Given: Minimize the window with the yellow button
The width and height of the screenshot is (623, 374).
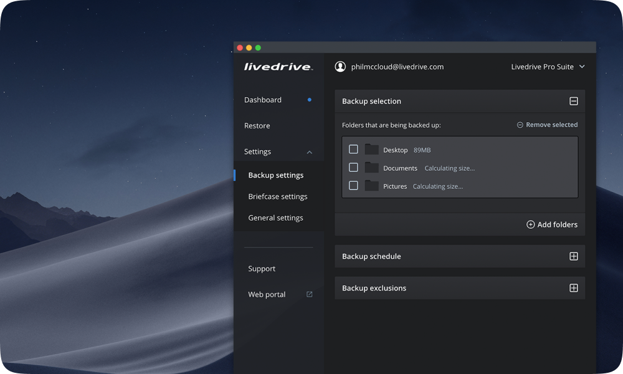Looking at the screenshot, I should point(249,48).
